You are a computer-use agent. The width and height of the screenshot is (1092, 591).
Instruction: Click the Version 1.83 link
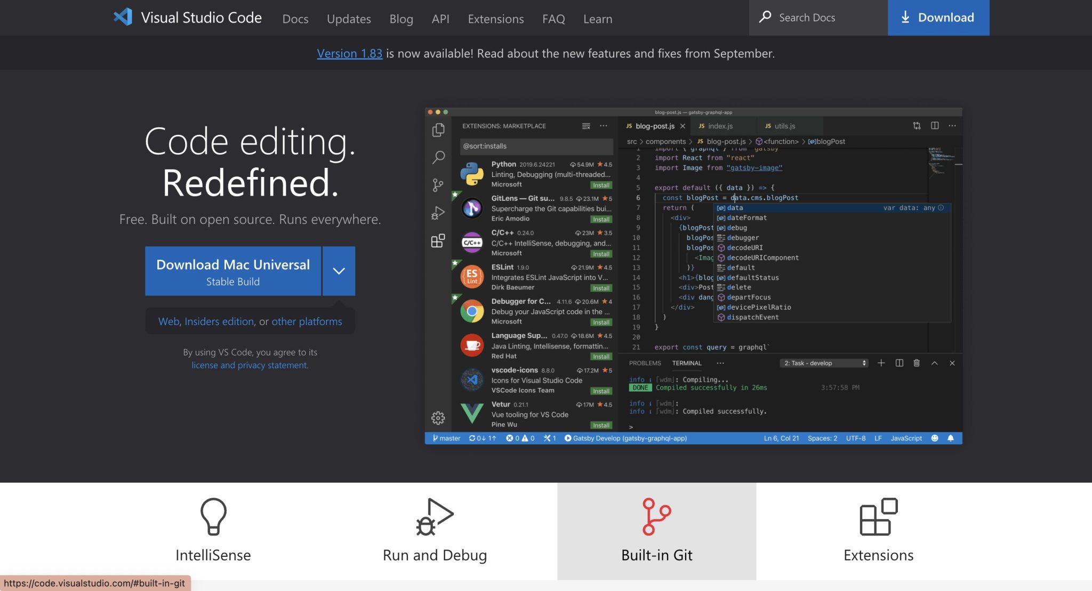[x=349, y=53]
